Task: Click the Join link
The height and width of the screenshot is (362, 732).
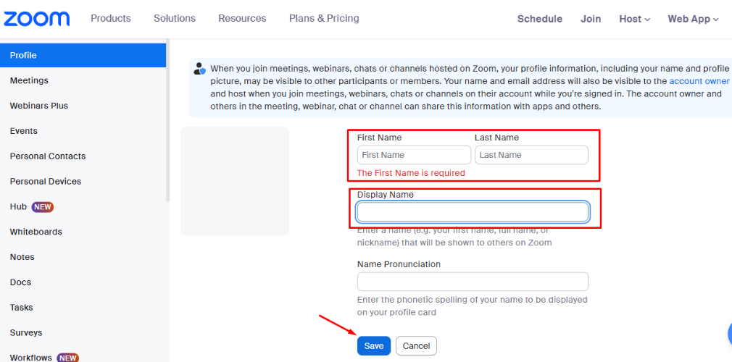Action: 591,19
